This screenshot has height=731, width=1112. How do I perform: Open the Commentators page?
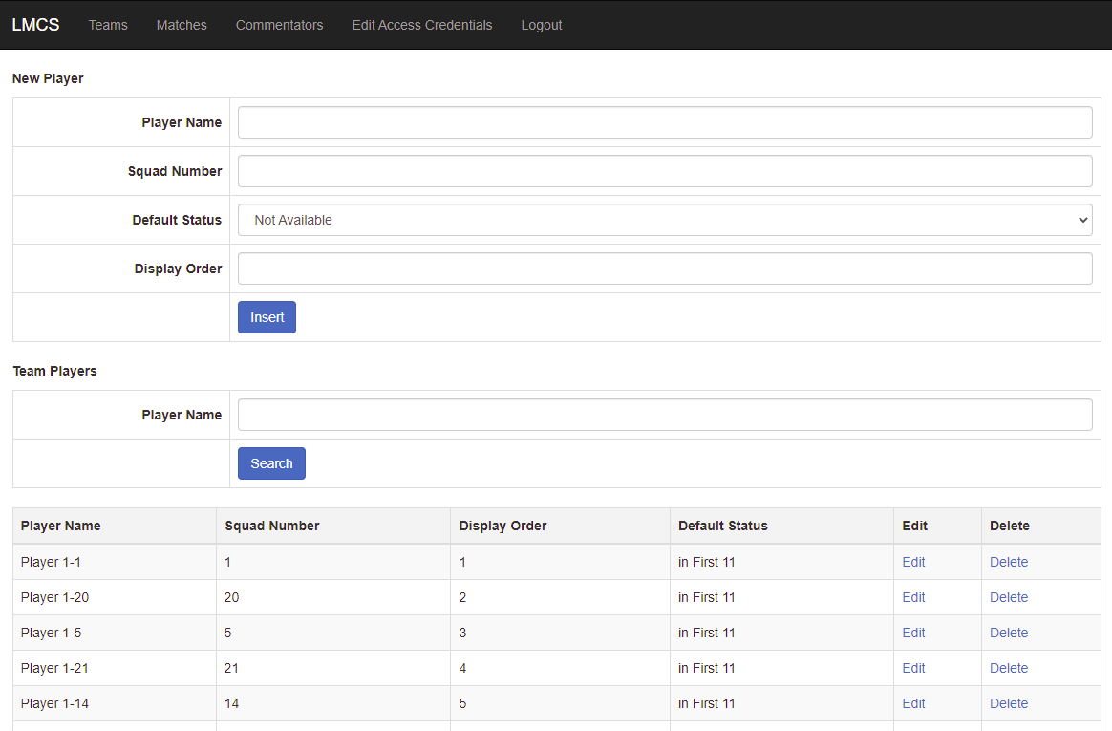279,25
